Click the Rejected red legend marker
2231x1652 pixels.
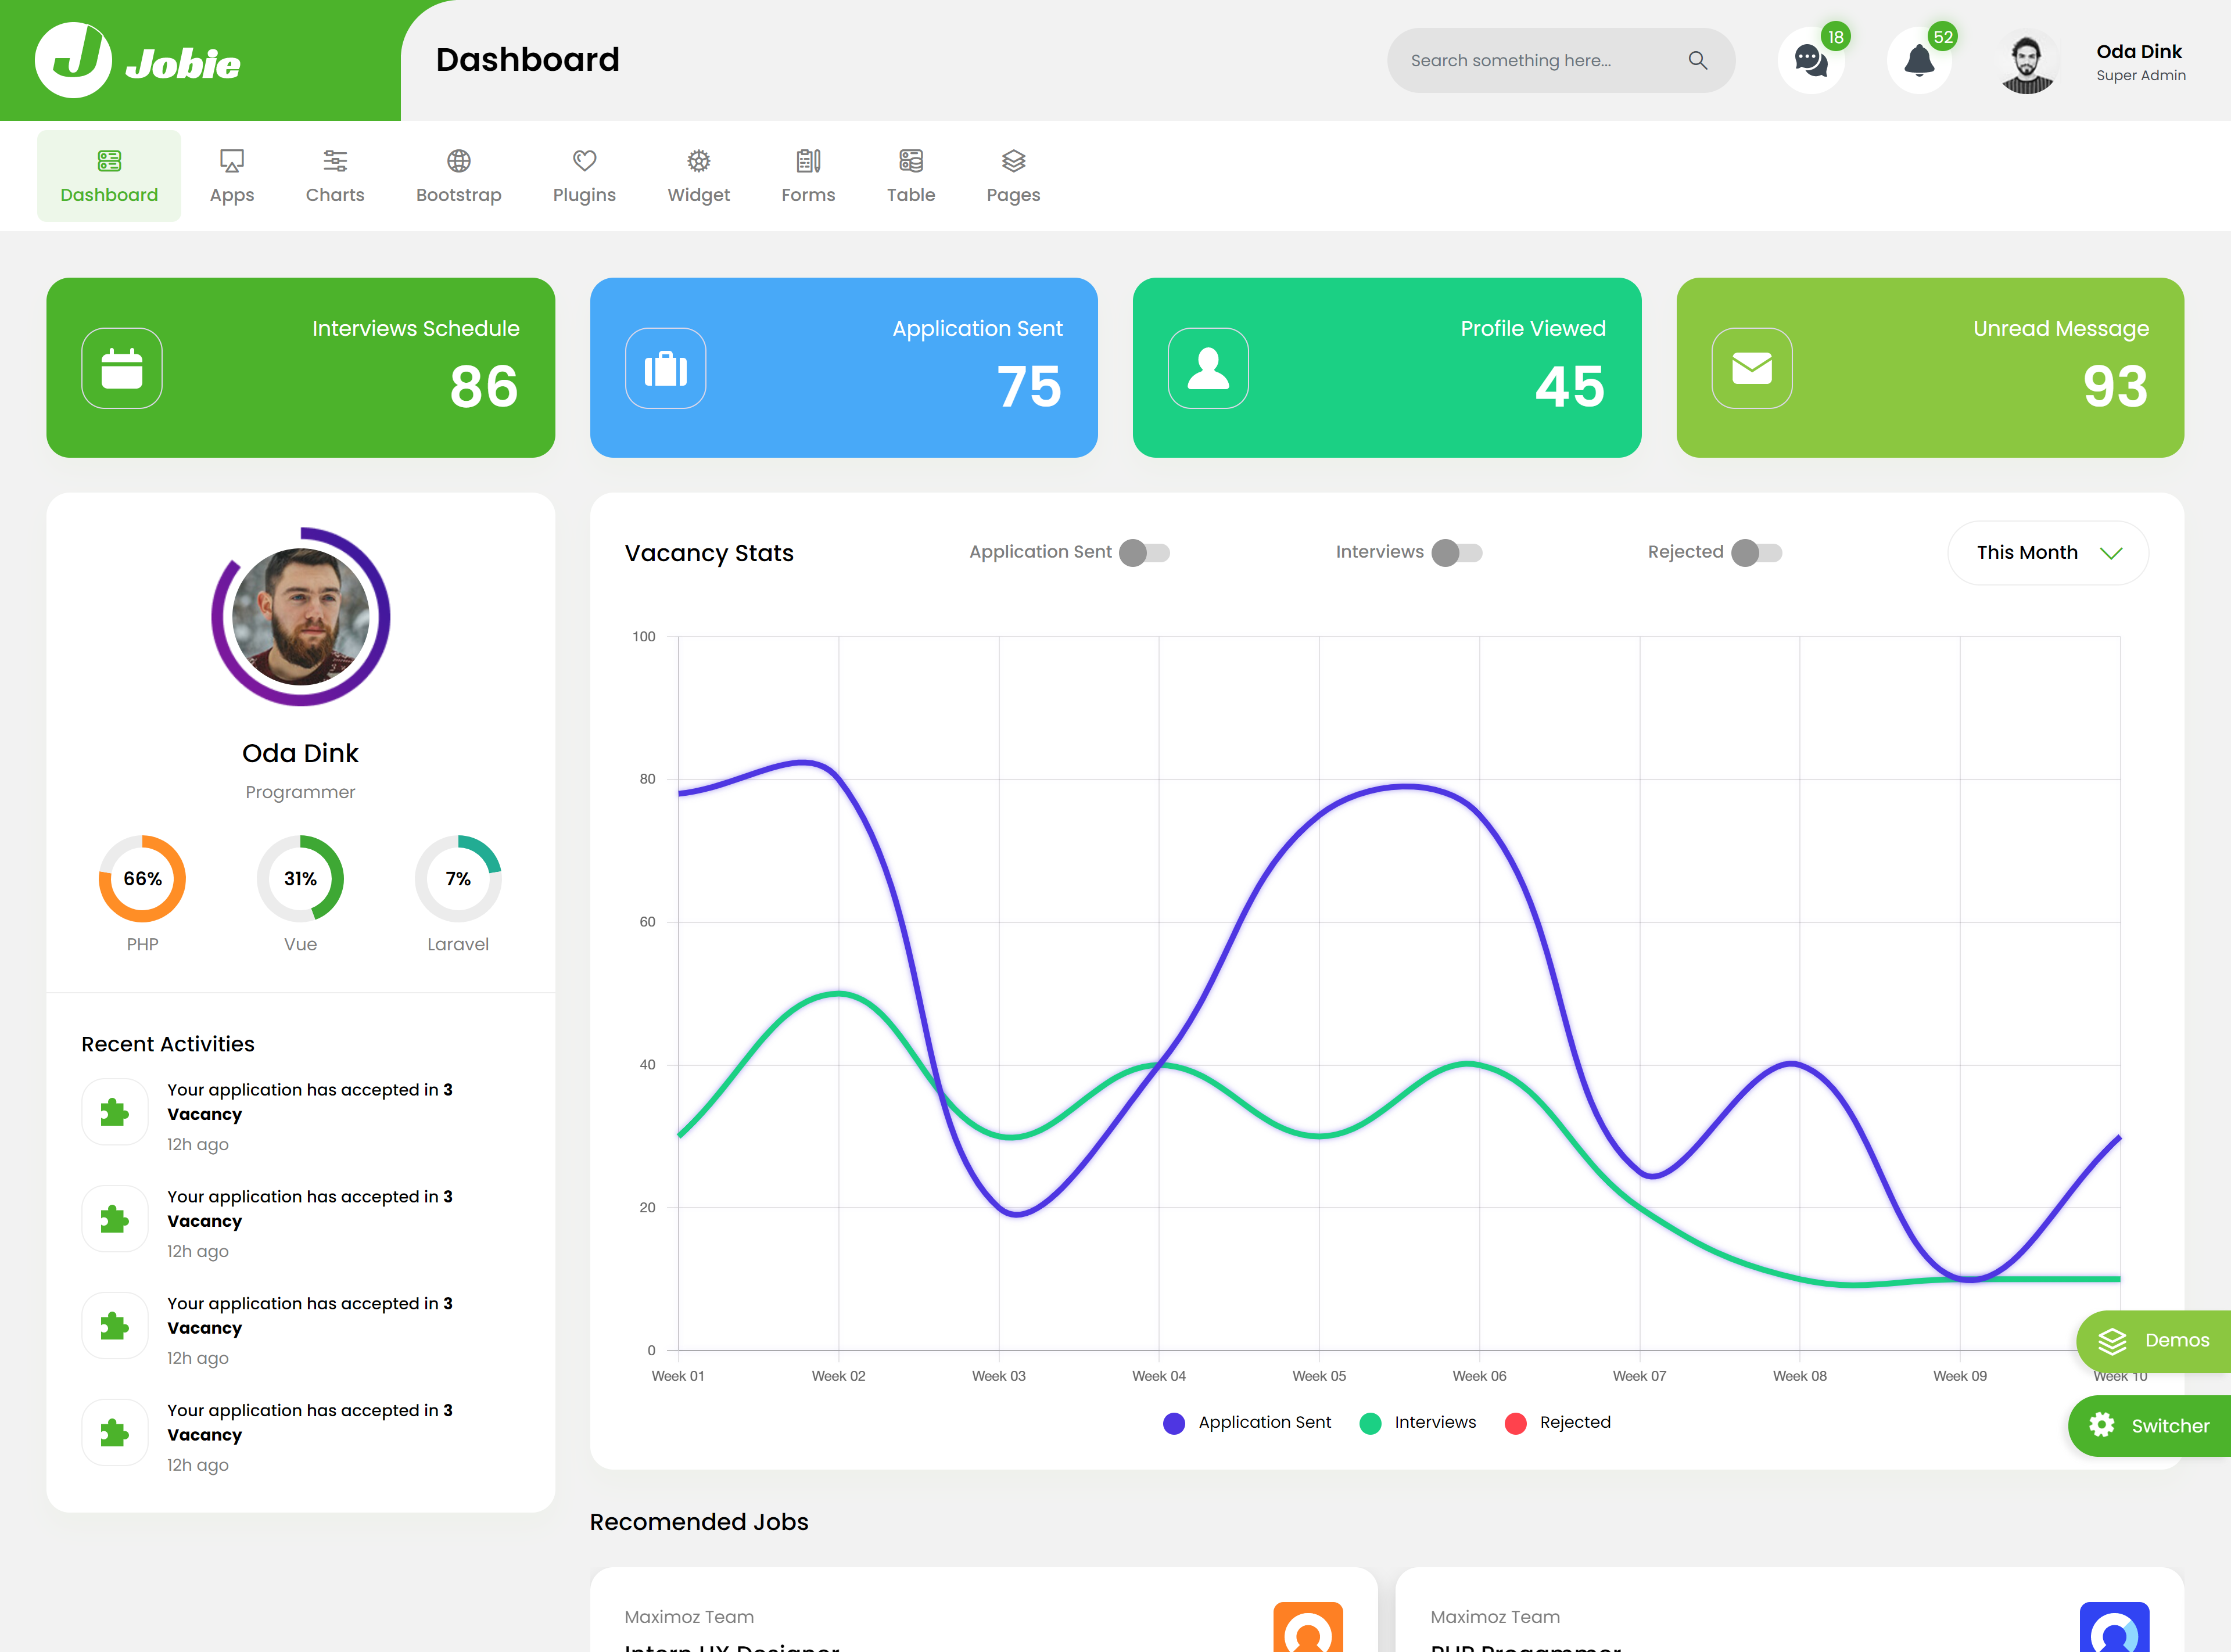[x=1515, y=1422]
